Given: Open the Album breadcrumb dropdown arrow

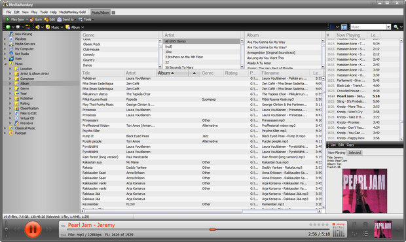Looking at the screenshot, I should [x=83, y=27].
